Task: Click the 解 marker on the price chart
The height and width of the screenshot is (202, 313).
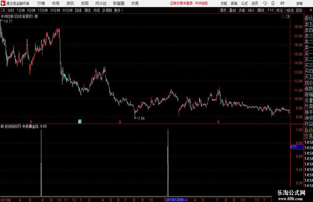Action: tap(79, 121)
